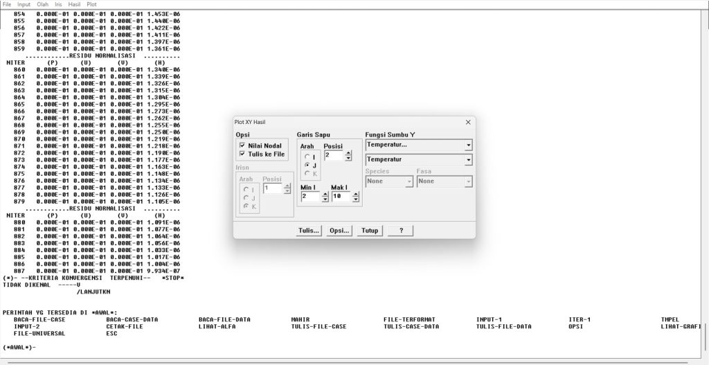Expand the second Temperatur dropdown list

(x=468, y=159)
